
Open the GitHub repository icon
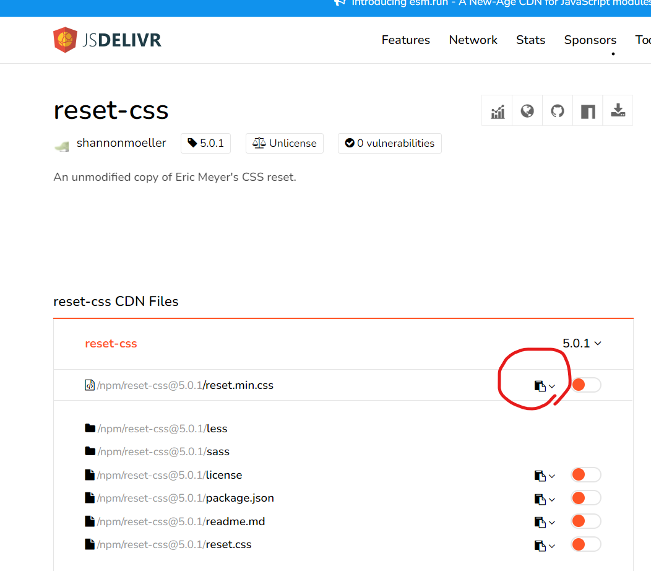pos(558,111)
